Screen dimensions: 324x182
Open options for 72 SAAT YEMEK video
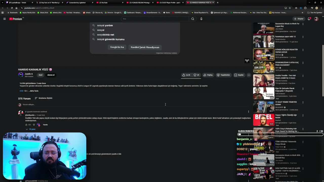point(303,102)
